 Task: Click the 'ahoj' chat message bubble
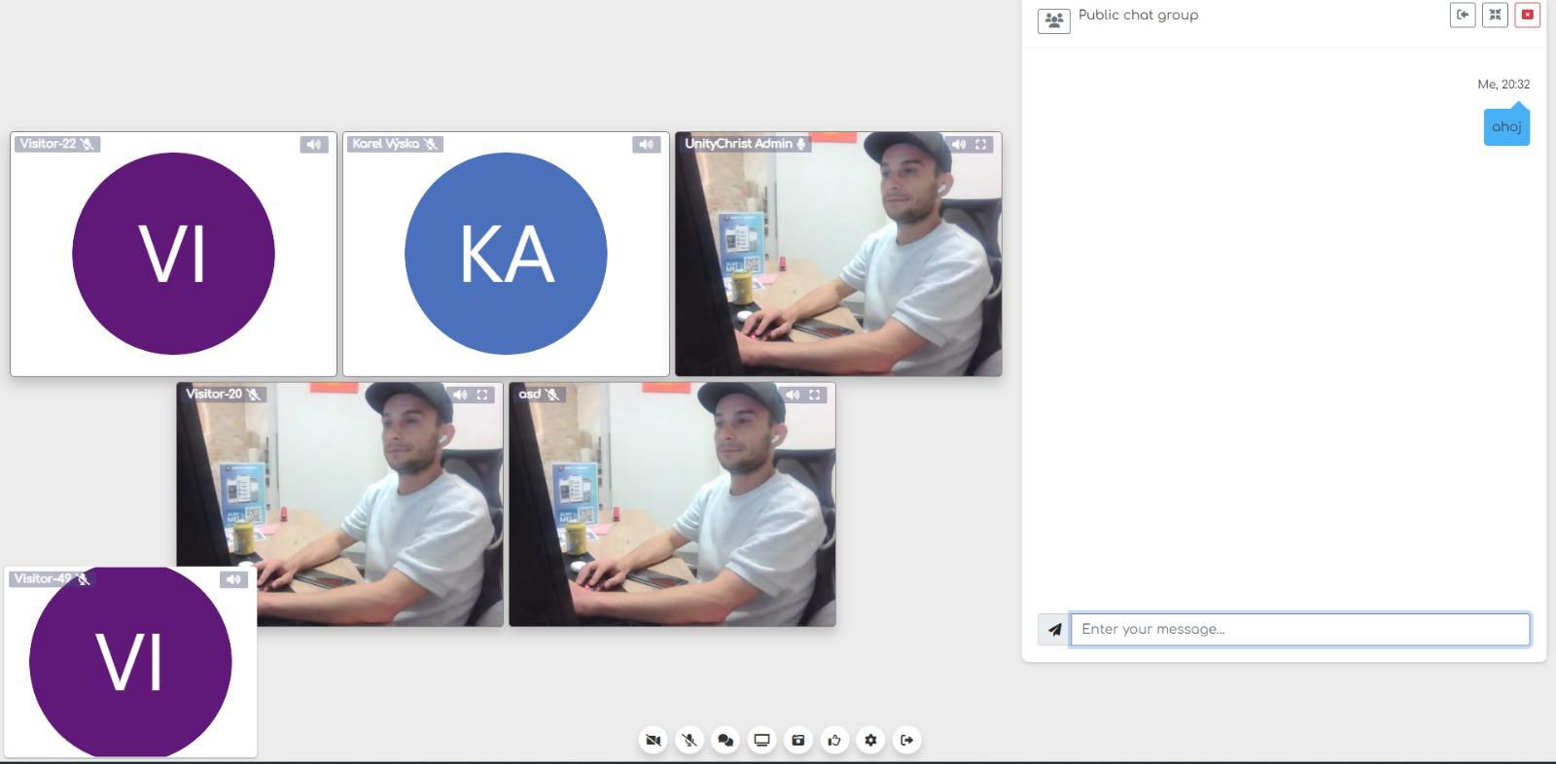1505,127
